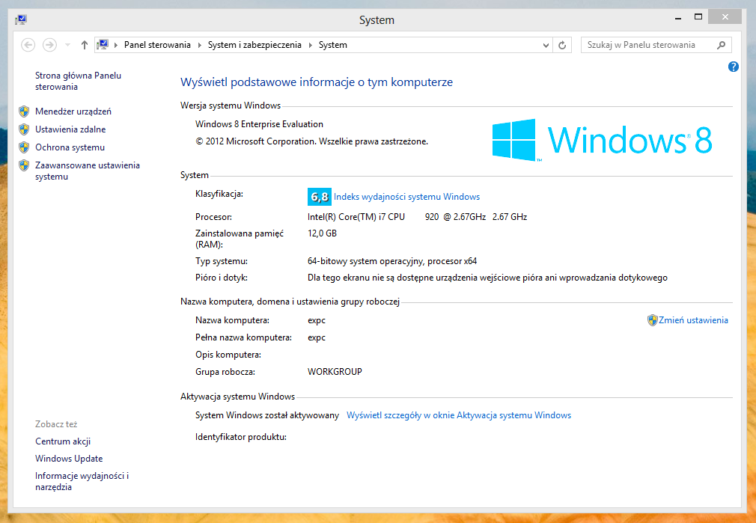Click the Back navigation arrow
756x523 pixels.
28,45
